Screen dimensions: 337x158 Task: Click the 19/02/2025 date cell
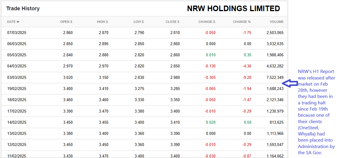[x=17, y=89]
